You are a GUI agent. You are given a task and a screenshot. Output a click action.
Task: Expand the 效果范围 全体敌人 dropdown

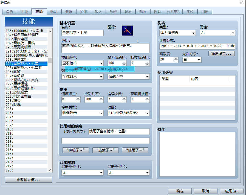point(82,77)
